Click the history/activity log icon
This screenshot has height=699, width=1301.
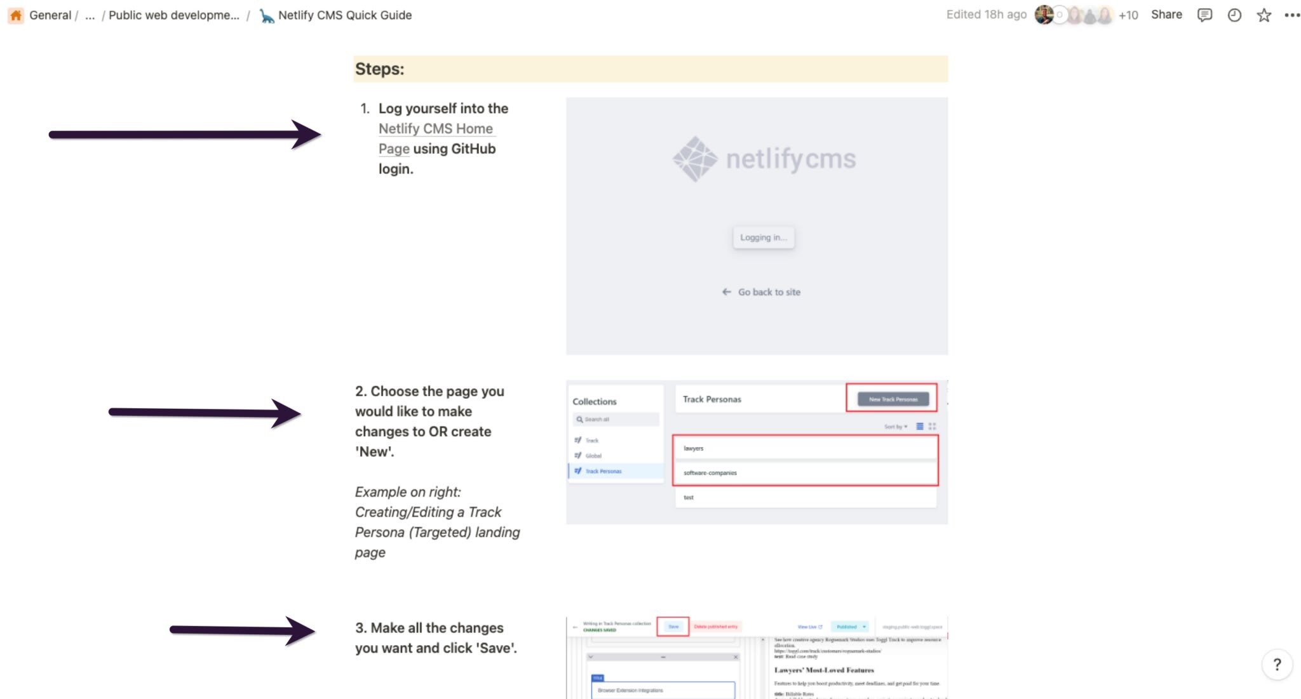tap(1234, 15)
